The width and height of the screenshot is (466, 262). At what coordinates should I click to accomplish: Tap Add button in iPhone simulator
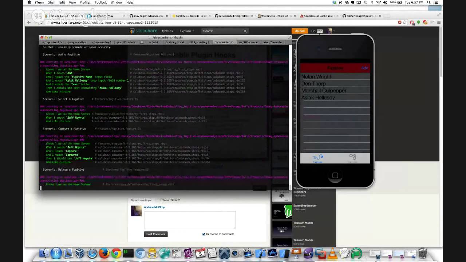click(x=364, y=68)
